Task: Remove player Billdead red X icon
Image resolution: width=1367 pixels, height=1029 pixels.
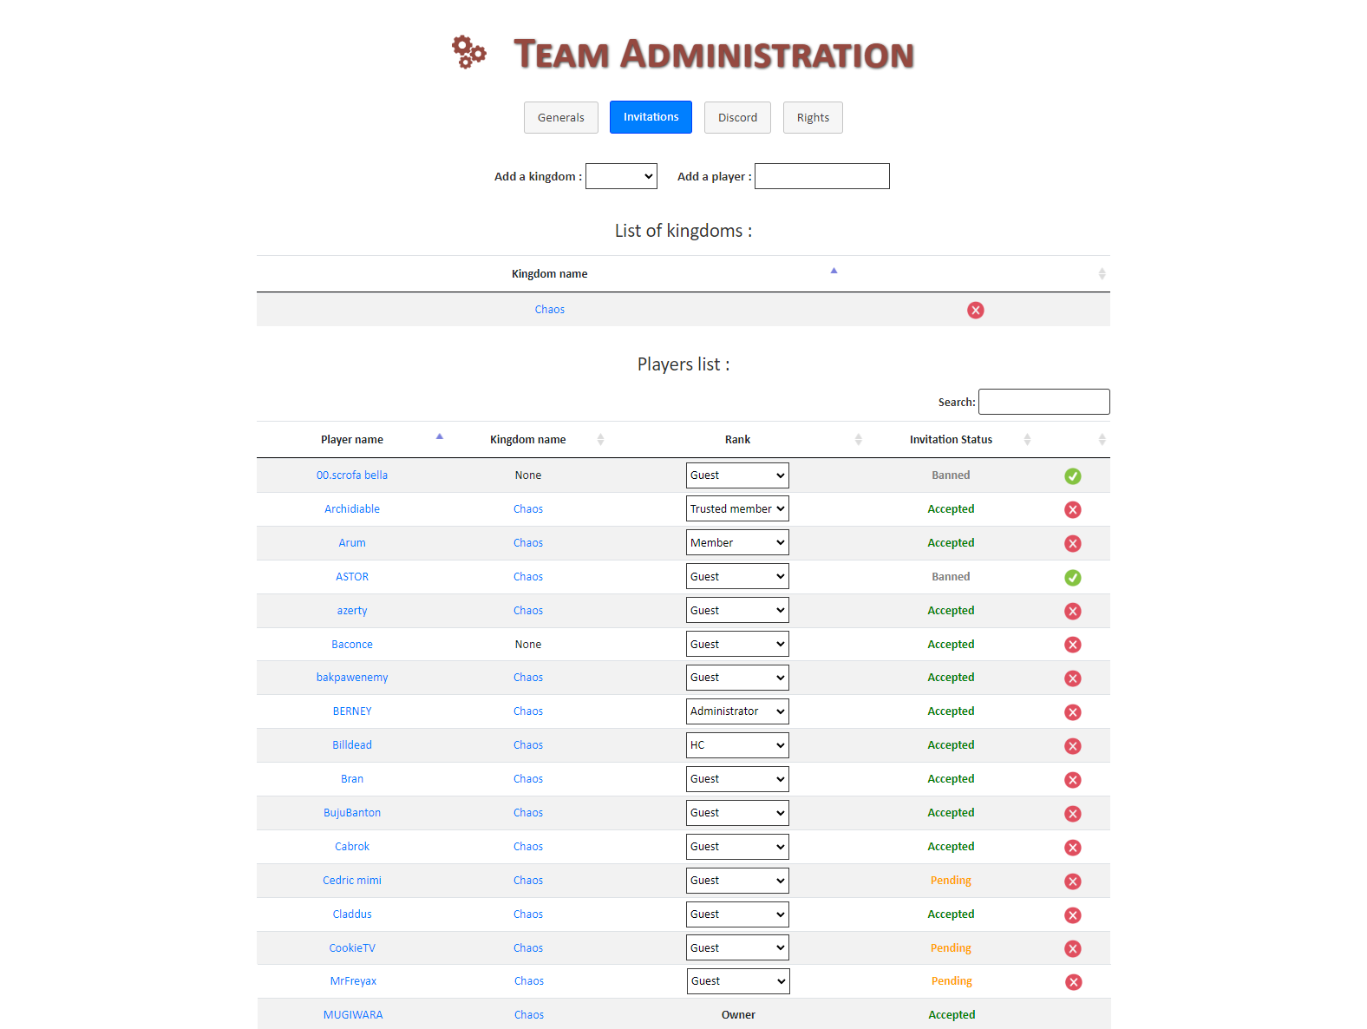Action: (x=1073, y=746)
